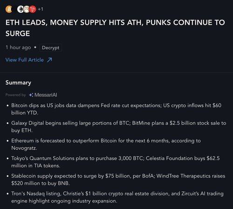This screenshot has height=209, width=233.
Task: Open the MessariAI logo text
Action: (x=46, y=95)
